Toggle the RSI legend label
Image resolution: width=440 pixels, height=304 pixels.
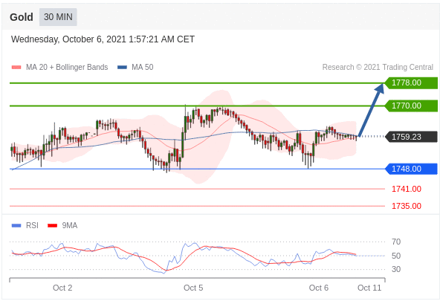[32, 225]
